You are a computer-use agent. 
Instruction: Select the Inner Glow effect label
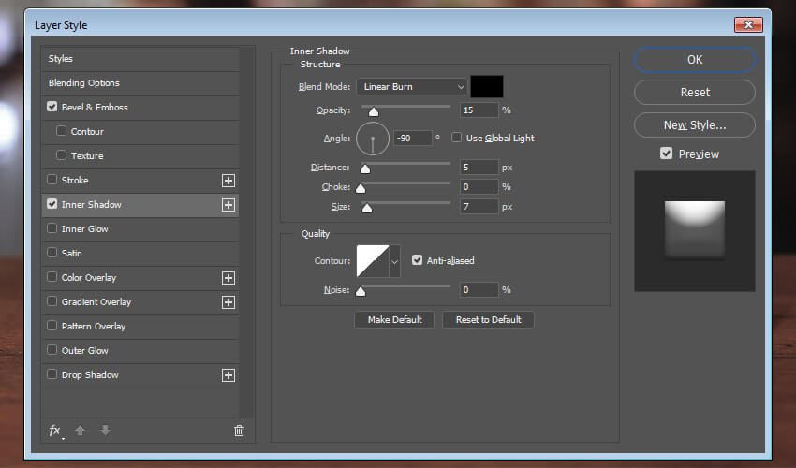pyautogui.click(x=85, y=229)
